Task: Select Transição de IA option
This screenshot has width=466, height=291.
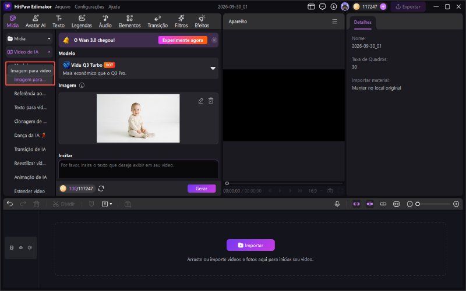Action: coord(30,150)
